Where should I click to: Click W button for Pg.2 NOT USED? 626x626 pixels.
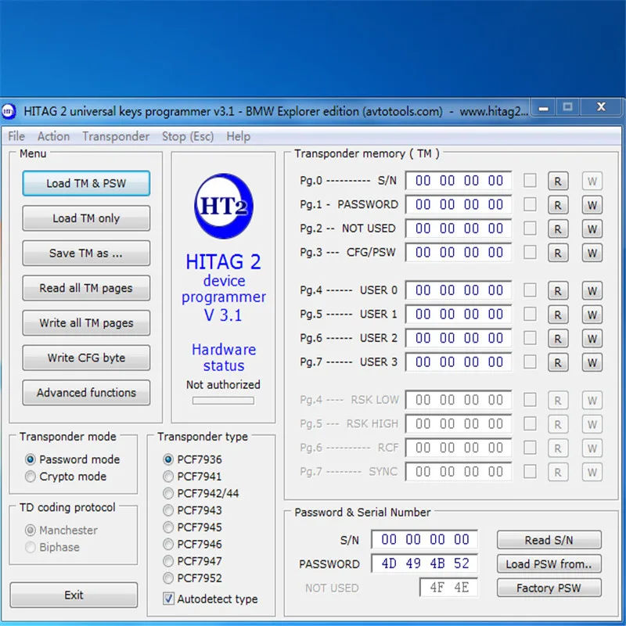point(592,229)
